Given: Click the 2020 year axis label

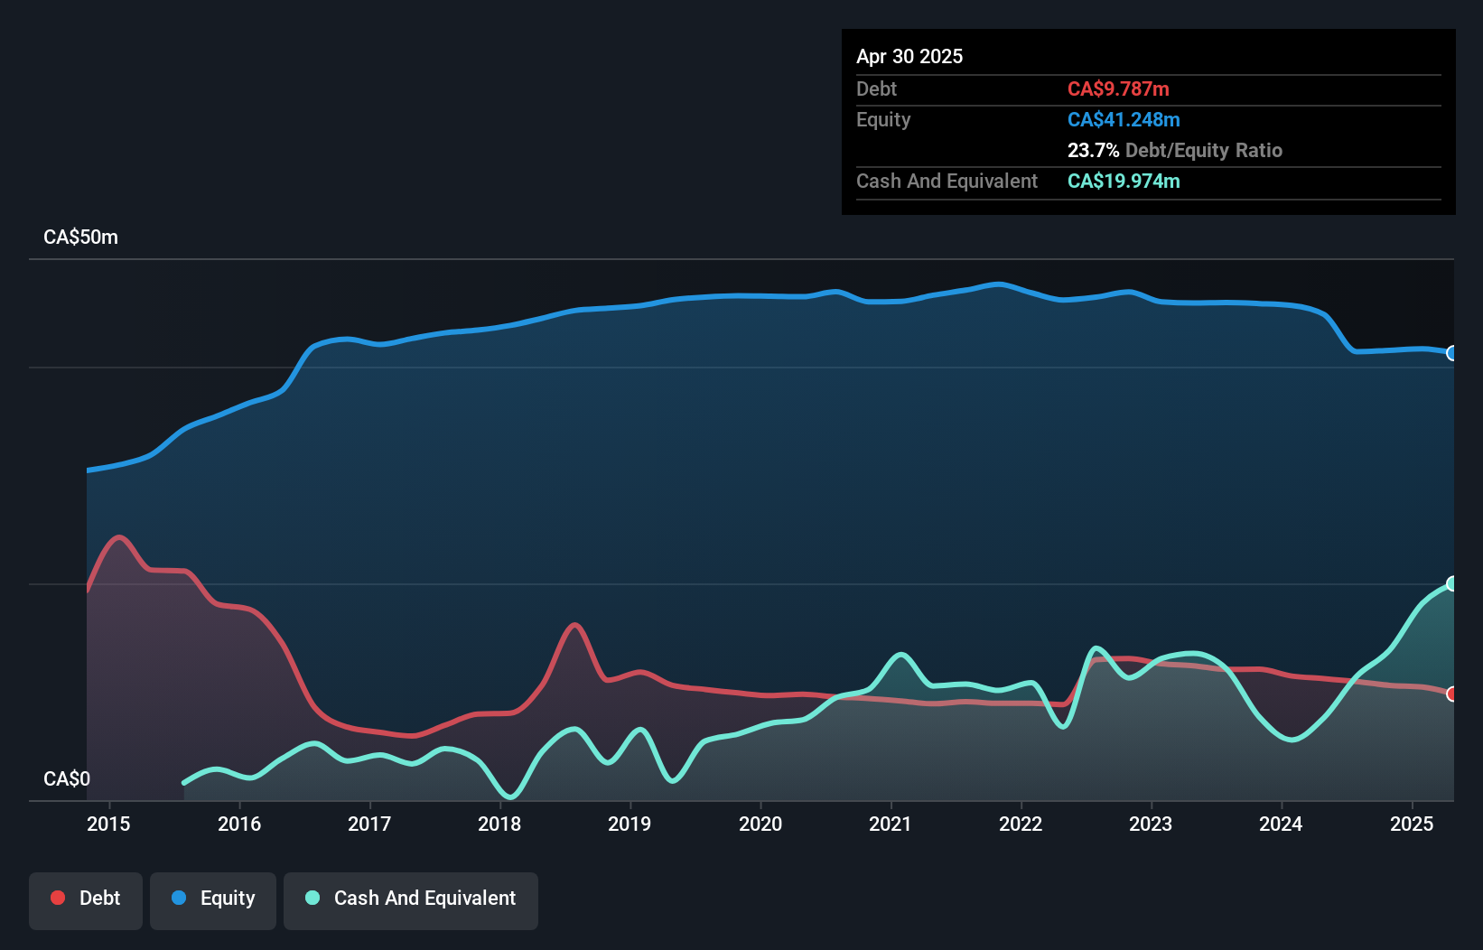Looking at the screenshot, I should click(761, 824).
